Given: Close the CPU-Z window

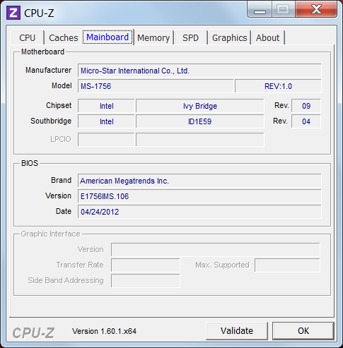Looking at the screenshot, I should click(x=316, y=9).
